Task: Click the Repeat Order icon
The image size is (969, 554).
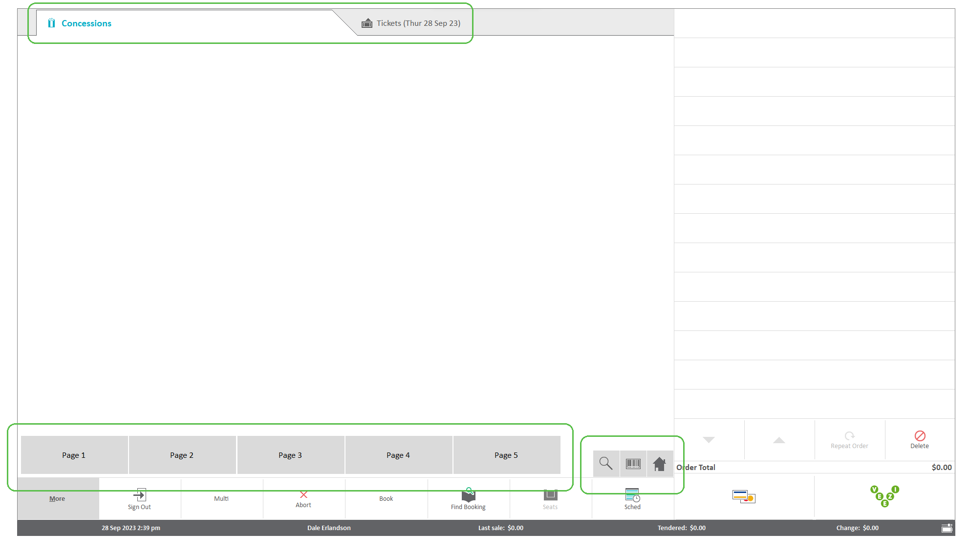Action: click(x=850, y=435)
